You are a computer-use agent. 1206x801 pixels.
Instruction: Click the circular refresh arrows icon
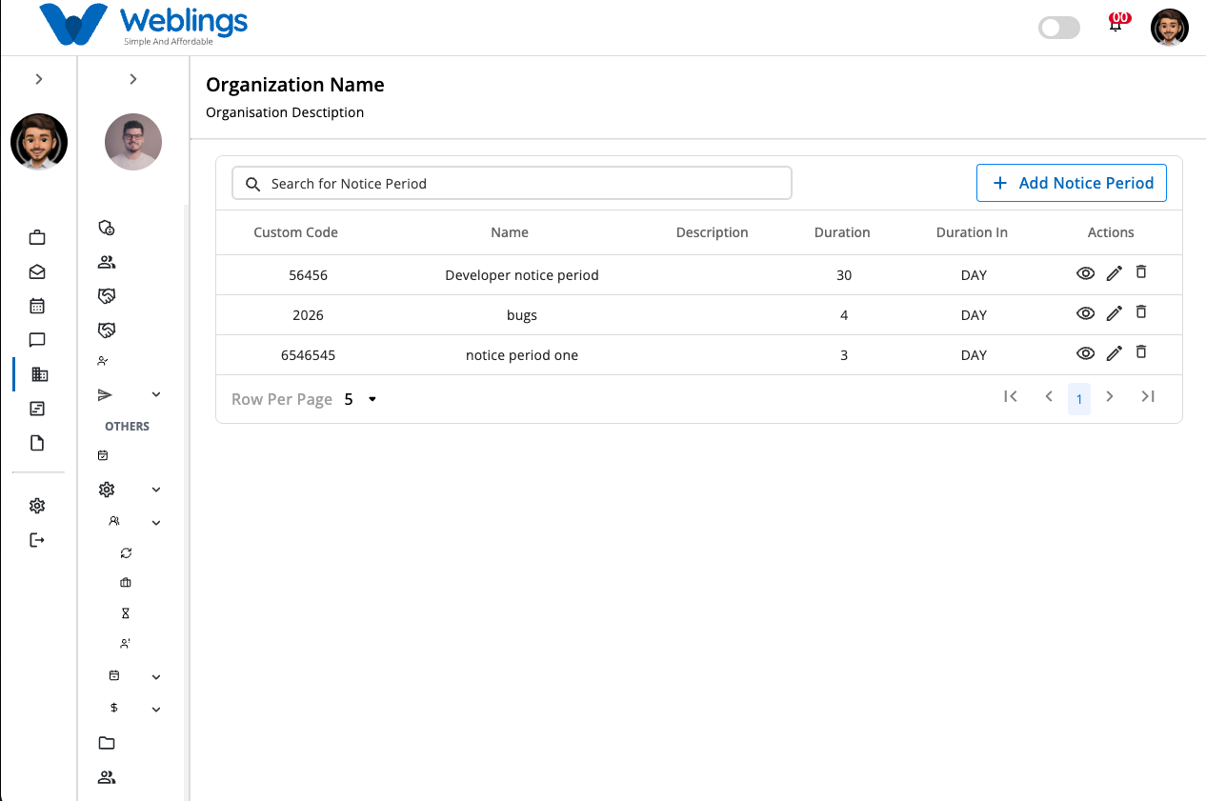[x=126, y=552]
